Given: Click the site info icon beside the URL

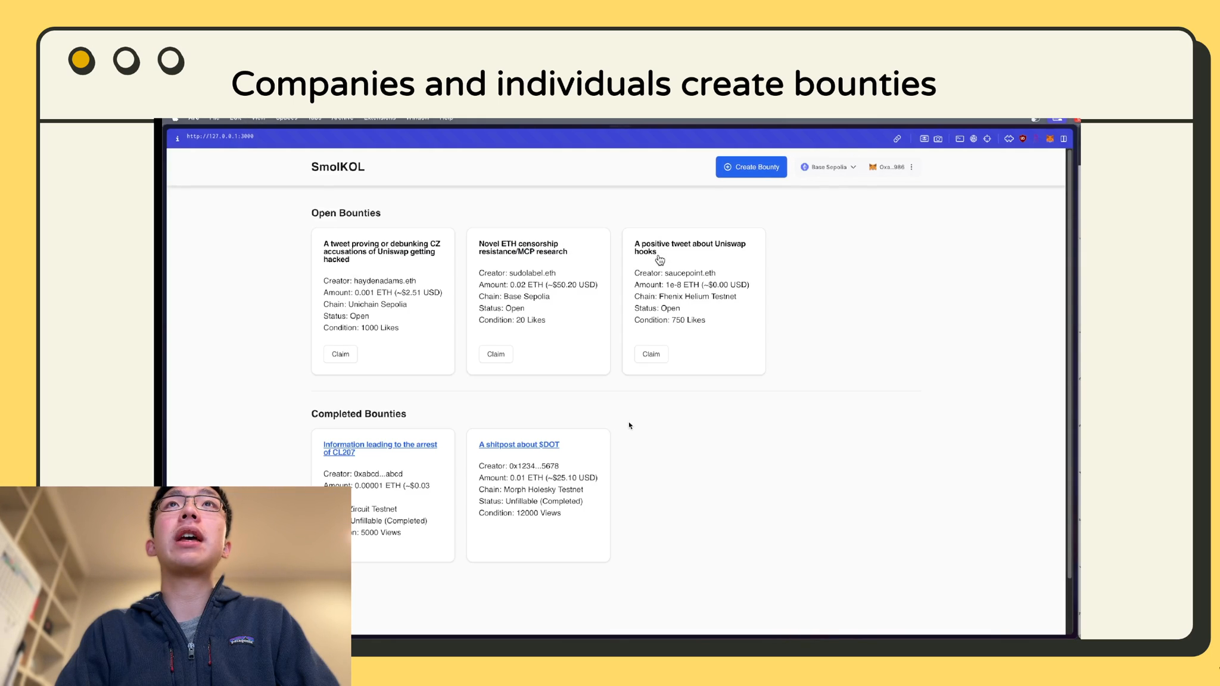Looking at the screenshot, I should 177,138.
